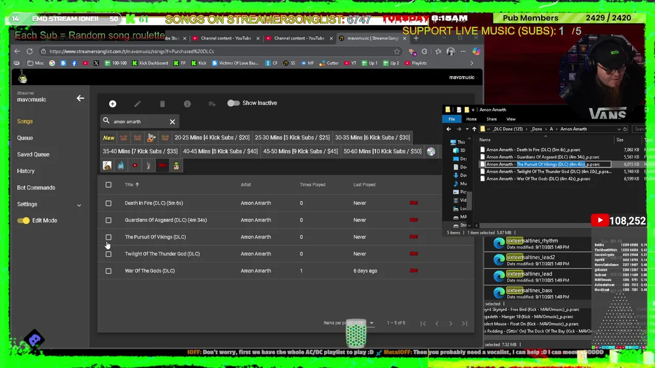Filter by 40-45 Mins [8 Kick Subs / $40]

(x=221, y=151)
